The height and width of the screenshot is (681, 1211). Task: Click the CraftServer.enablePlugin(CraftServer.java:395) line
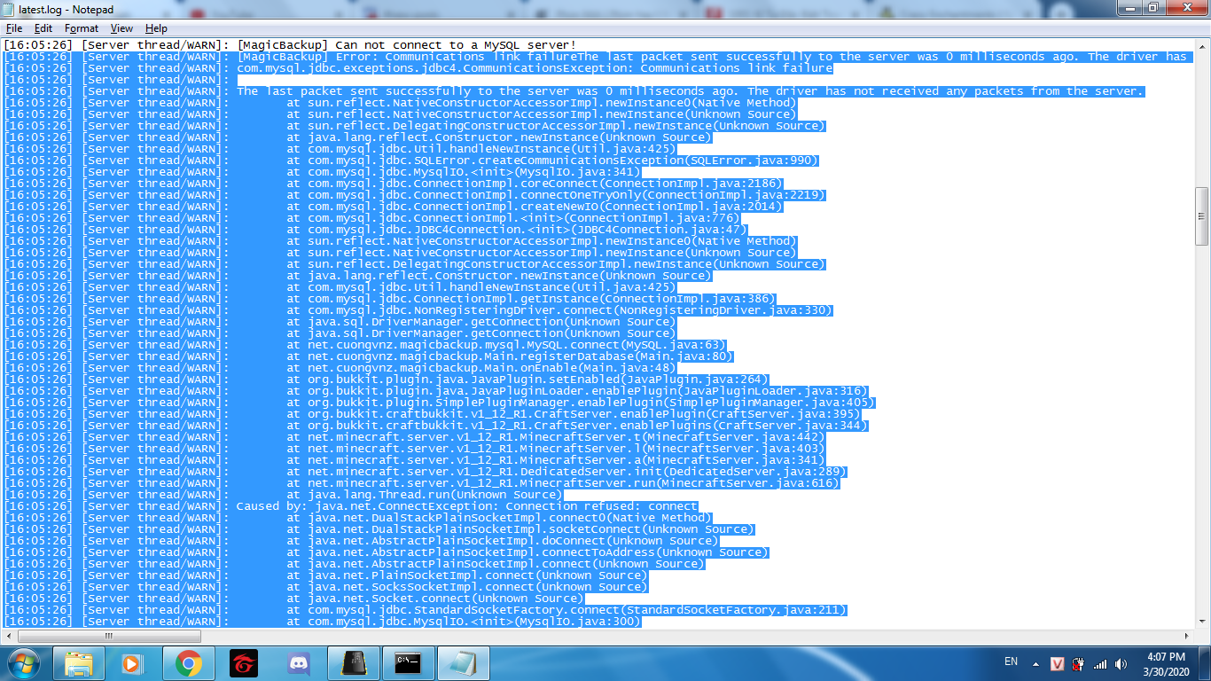pyautogui.click(x=434, y=414)
